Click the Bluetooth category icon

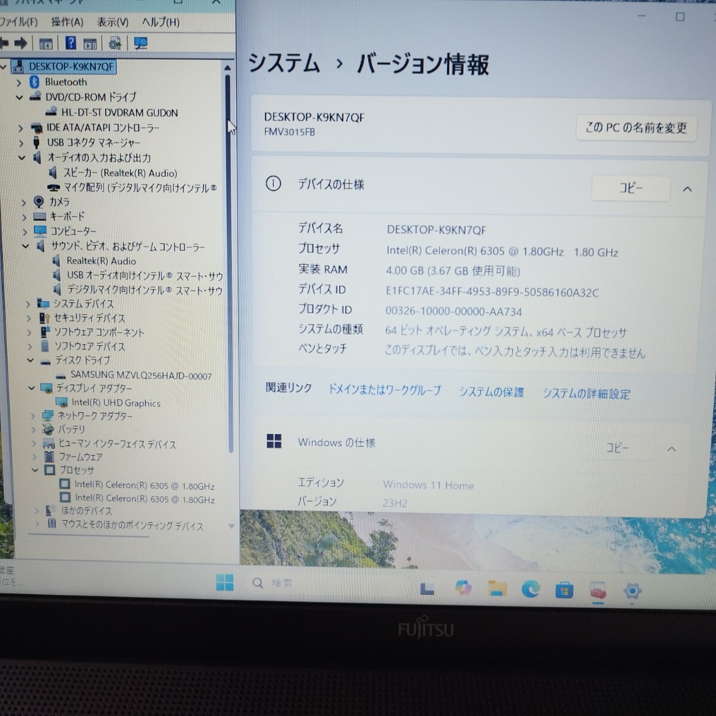[x=34, y=82]
